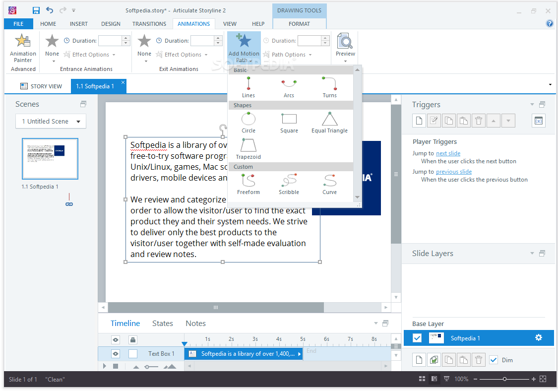Move trigger up arrow button
Image resolution: width=558 pixels, height=391 pixels.
click(x=494, y=121)
